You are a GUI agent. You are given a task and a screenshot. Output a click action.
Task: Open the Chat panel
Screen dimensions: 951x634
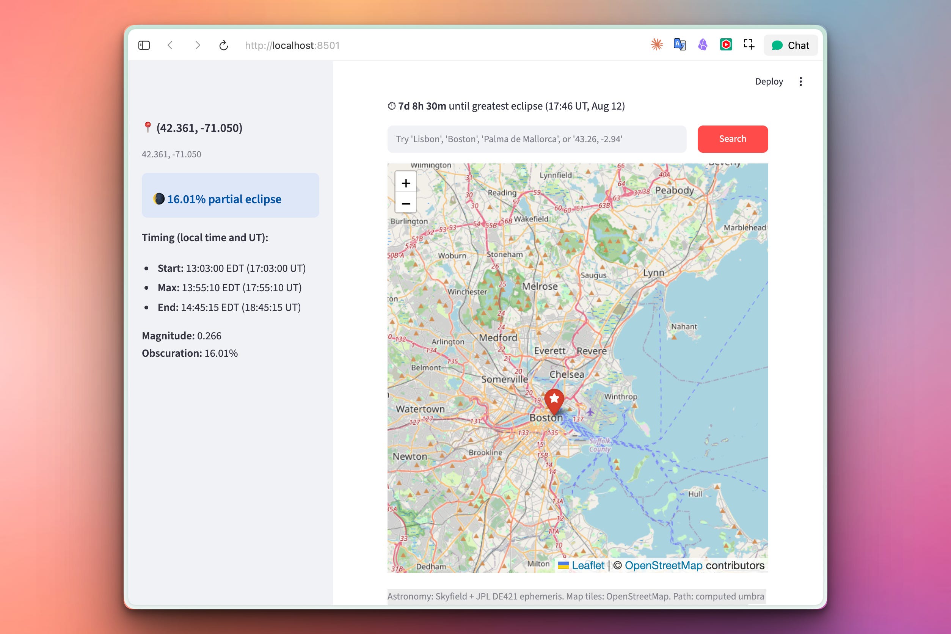tap(791, 45)
